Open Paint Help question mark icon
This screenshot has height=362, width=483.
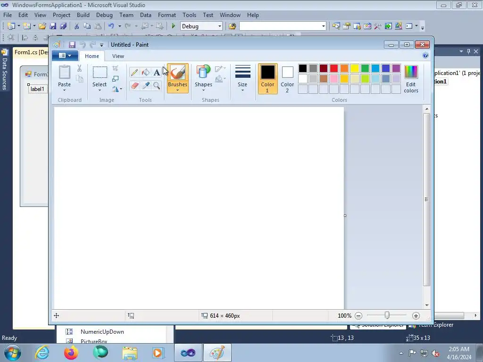[x=425, y=56]
